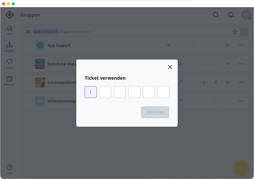This screenshot has width=254, height=179.
Task: Click the first ticket code box
Action: [91, 92]
